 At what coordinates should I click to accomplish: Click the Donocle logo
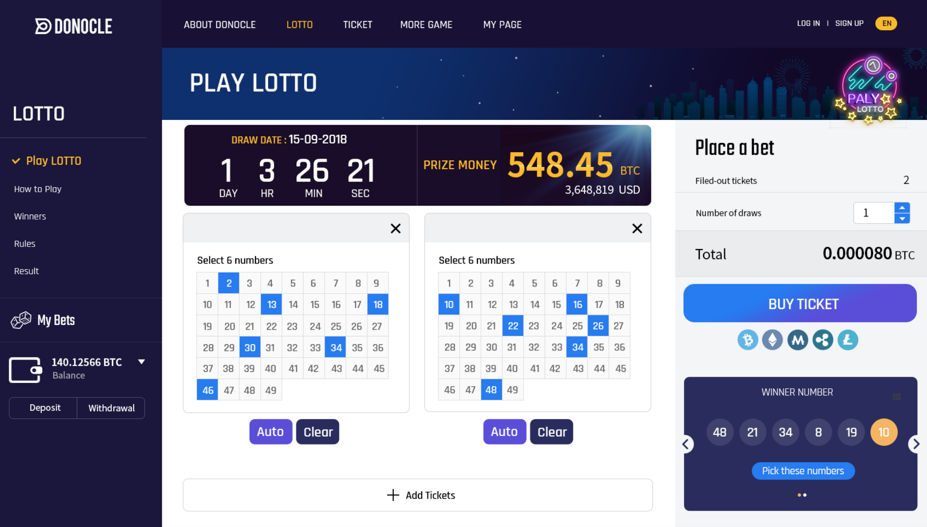(74, 26)
